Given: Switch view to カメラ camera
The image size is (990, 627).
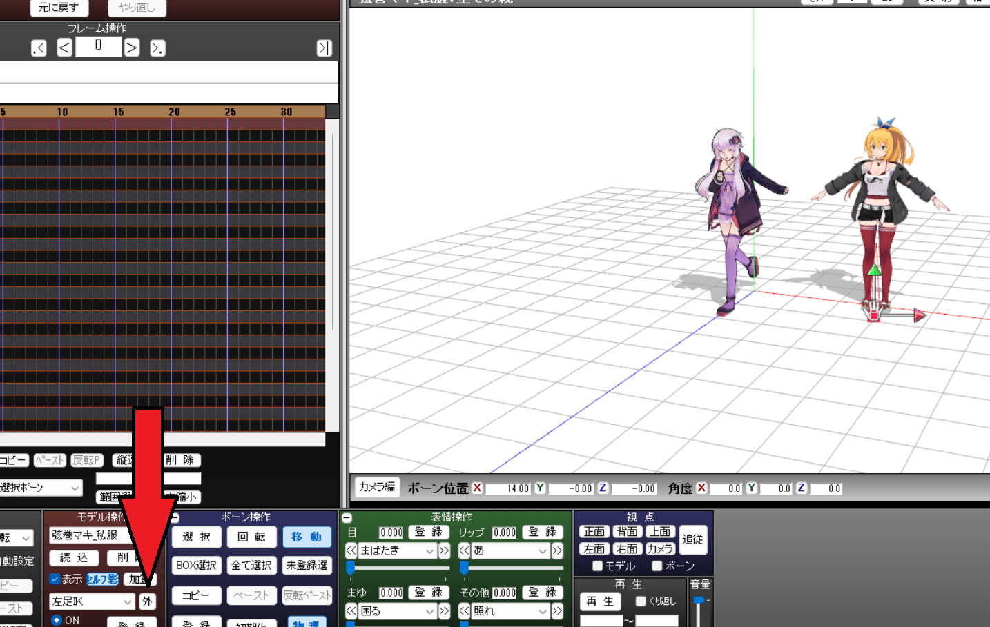Looking at the screenshot, I should pos(660,548).
